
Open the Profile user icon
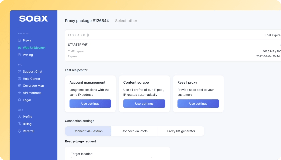tap(19, 117)
